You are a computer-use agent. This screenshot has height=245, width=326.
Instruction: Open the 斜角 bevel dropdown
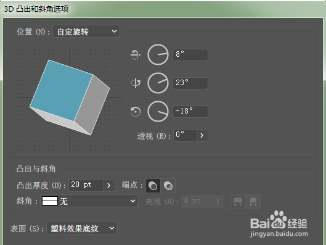[x=89, y=201]
